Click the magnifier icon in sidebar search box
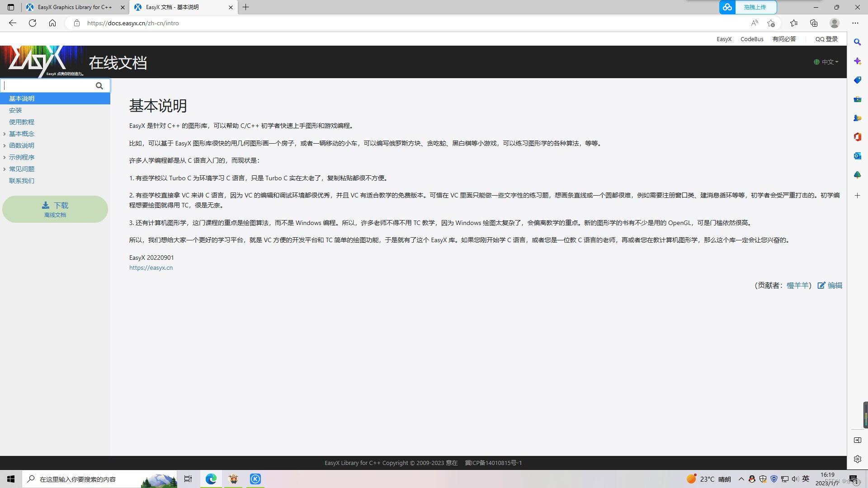Screen dimensions: 868x488 99,86
